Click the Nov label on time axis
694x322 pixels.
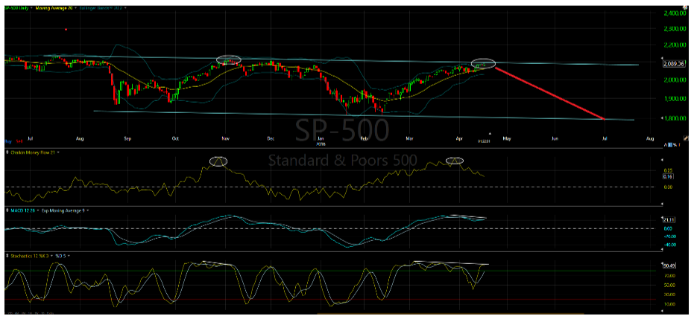(x=225, y=139)
